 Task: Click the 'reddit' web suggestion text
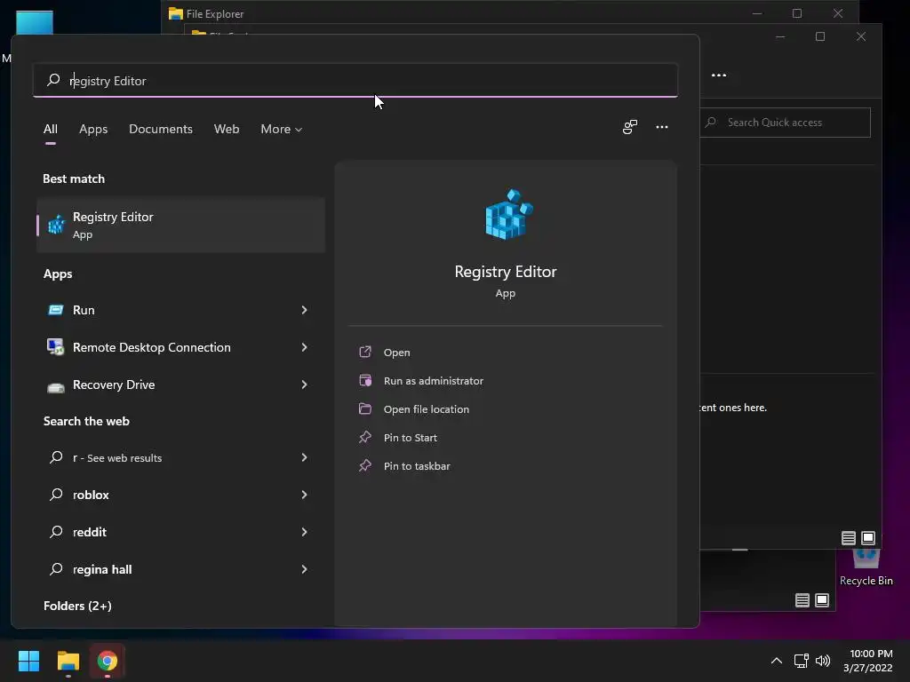(x=90, y=532)
